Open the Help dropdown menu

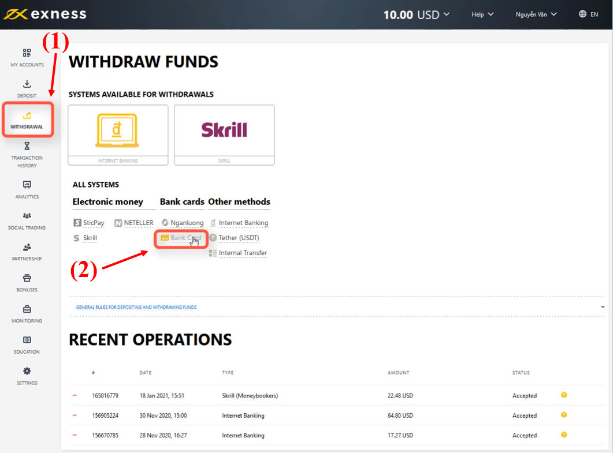click(482, 14)
